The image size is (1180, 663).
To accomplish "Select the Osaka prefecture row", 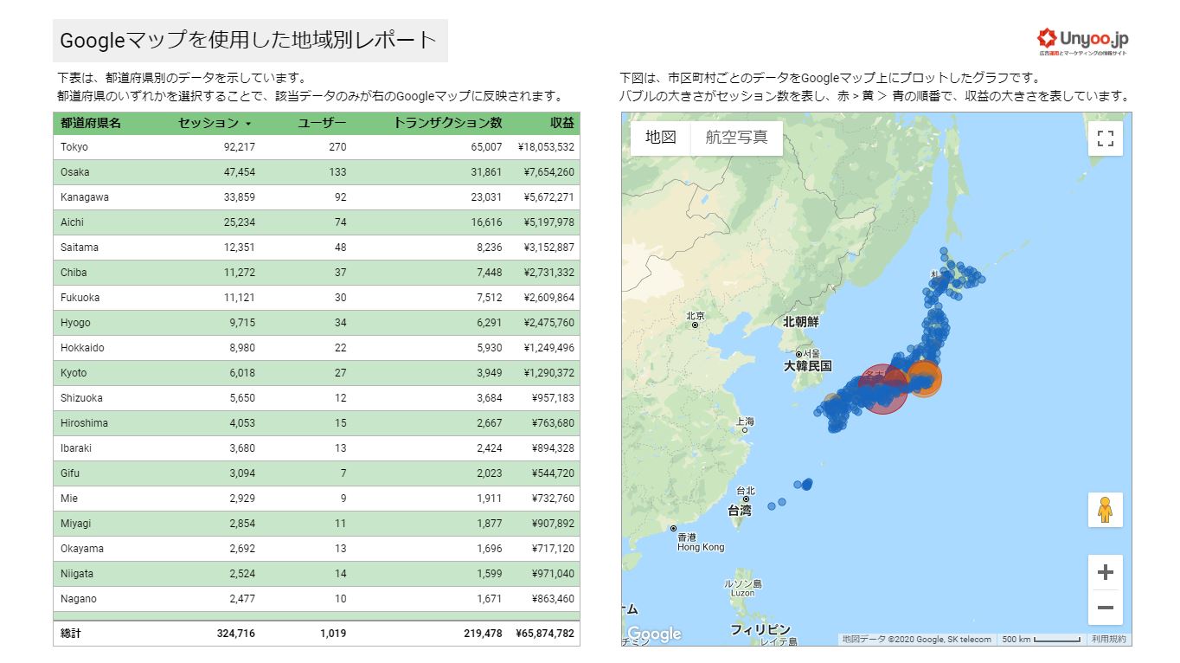I will (317, 172).
